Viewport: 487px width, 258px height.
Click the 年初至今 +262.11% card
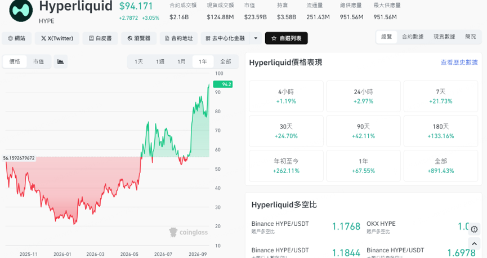click(x=286, y=166)
